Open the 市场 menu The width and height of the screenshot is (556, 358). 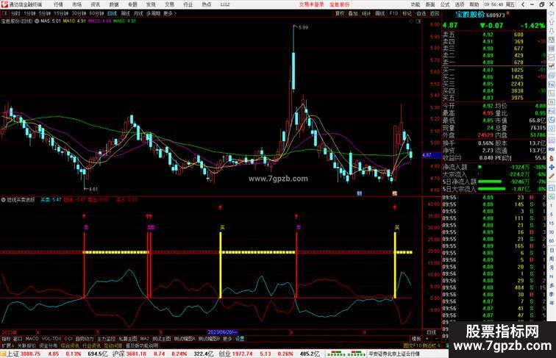76,4
